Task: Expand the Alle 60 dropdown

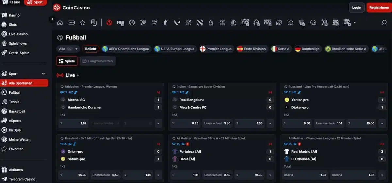Action: tap(68, 49)
